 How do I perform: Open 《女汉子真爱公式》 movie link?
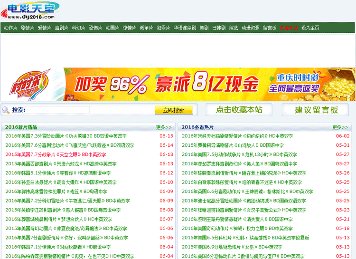[244, 210]
